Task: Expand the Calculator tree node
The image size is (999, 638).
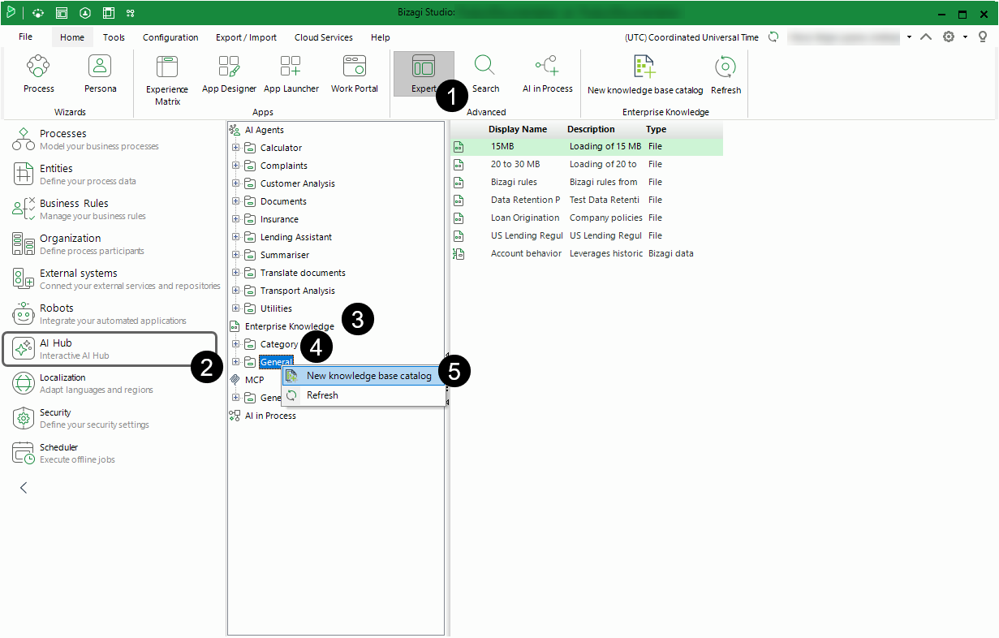Action: 236,148
